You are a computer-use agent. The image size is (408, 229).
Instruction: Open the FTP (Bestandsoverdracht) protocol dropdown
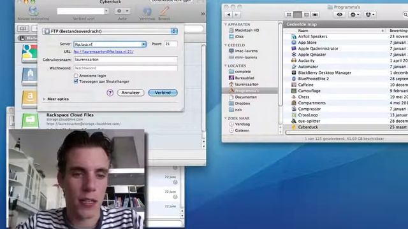pyautogui.click(x=110, y=31)
